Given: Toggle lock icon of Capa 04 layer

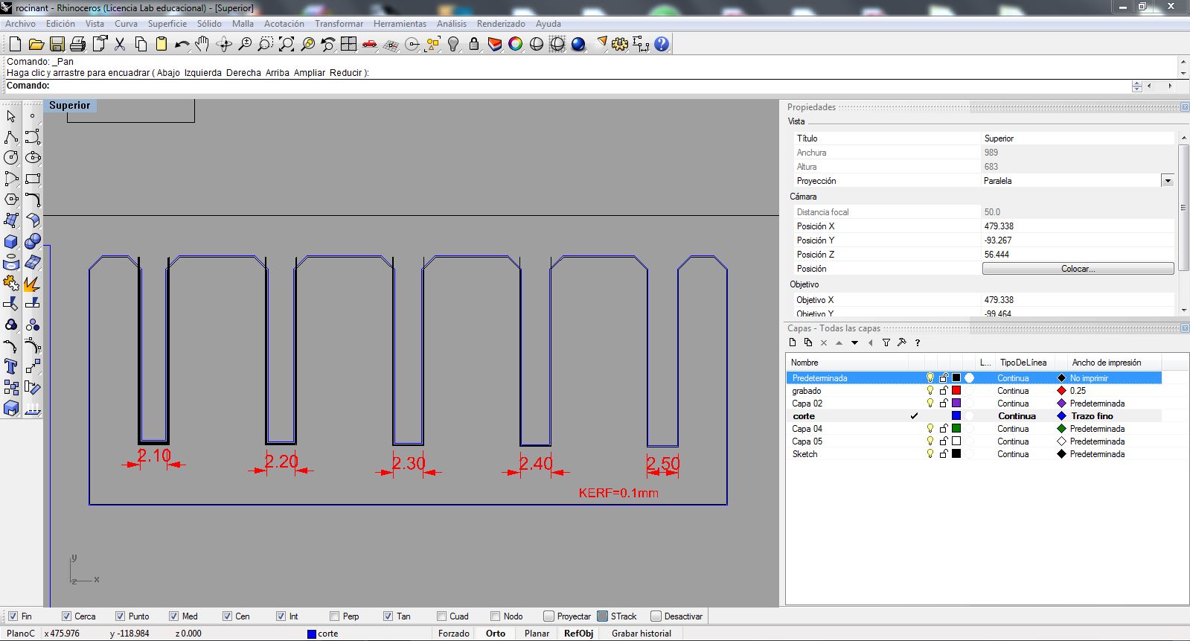Looking at the screenshot, I should (944, 428).
